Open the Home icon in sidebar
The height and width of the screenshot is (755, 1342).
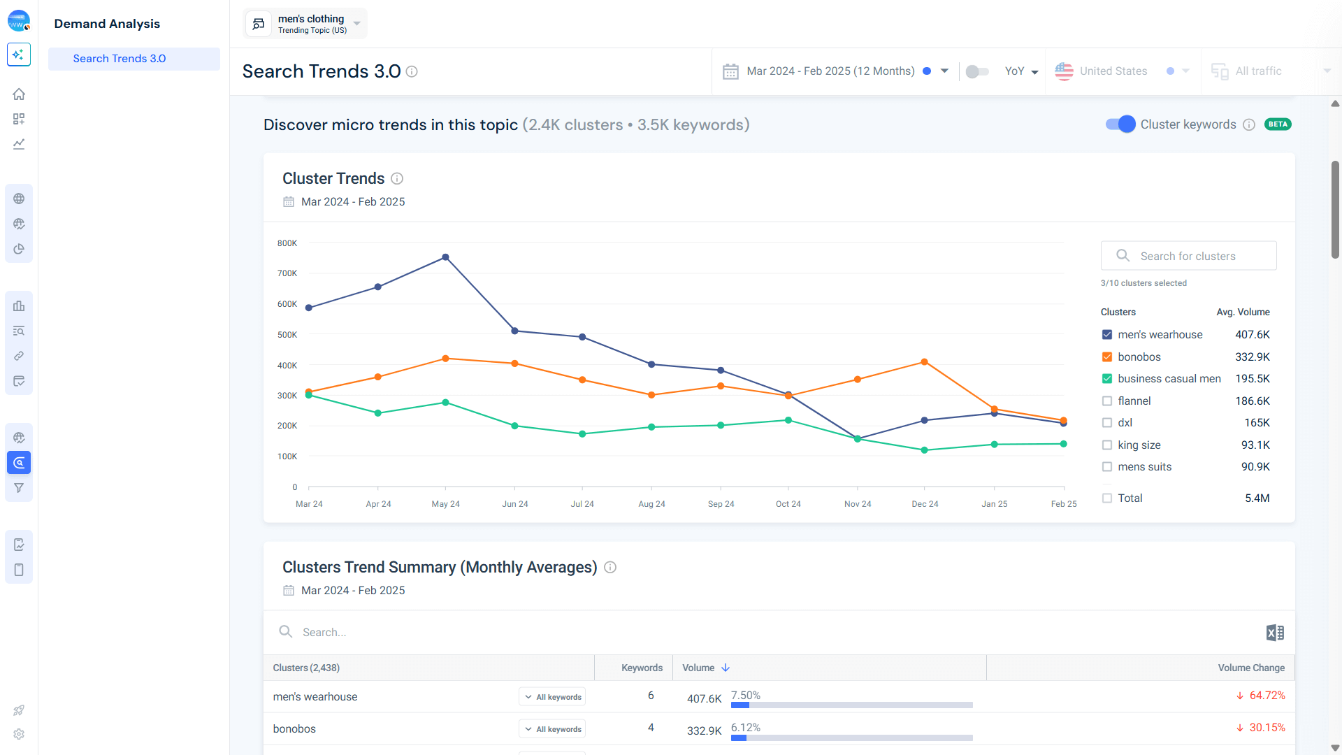[x=19, y=94]
